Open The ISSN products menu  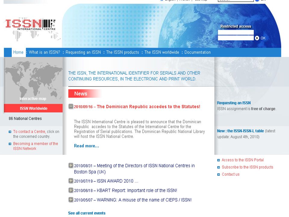tap(123, 52)
